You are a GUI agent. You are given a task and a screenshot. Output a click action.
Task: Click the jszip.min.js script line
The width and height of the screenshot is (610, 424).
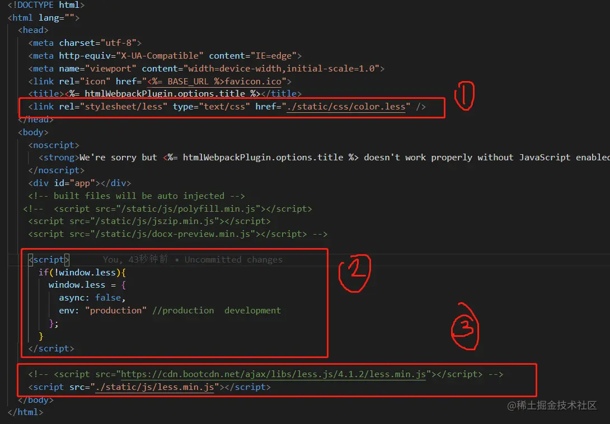click(149, 221)
